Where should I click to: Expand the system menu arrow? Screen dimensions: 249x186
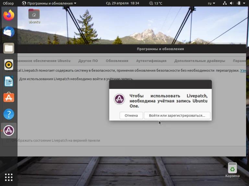244,3
